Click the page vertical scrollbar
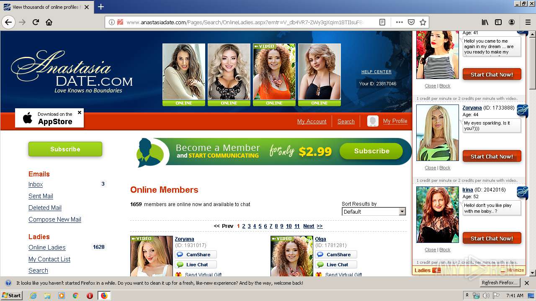The width and height of the screenshot is (536, 301). click(533, 153)
